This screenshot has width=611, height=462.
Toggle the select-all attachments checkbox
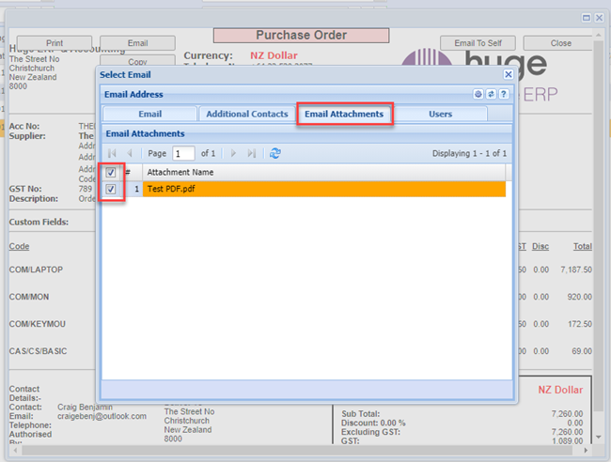tap(112, 173)
